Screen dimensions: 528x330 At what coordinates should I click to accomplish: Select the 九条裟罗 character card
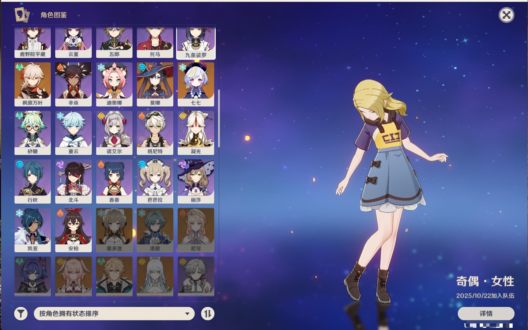pyautogui.click(x=196, y=43)
